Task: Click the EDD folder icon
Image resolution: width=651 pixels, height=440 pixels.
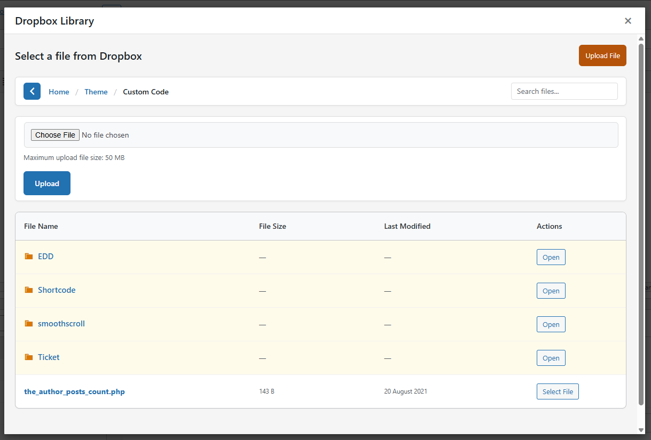Action: pyautogui.click(x=29, y=257)
